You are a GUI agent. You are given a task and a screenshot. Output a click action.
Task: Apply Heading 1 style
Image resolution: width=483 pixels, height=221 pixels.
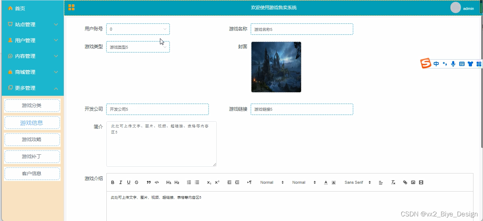[169, 182]
